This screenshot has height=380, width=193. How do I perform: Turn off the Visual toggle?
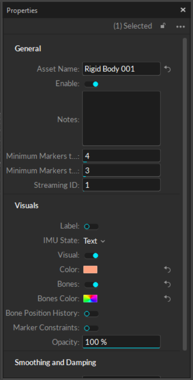tap(92, 255)
